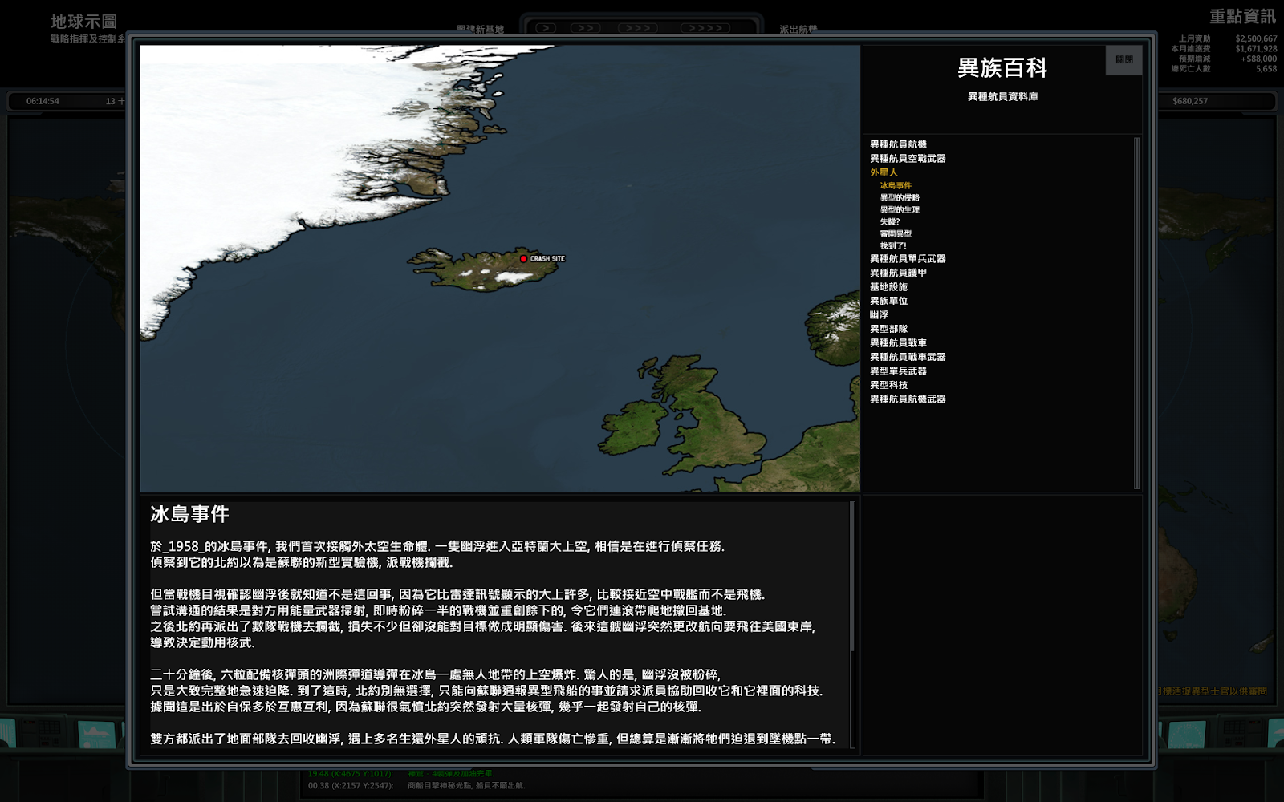Expand the 異型部隊 category

[888, 329]
